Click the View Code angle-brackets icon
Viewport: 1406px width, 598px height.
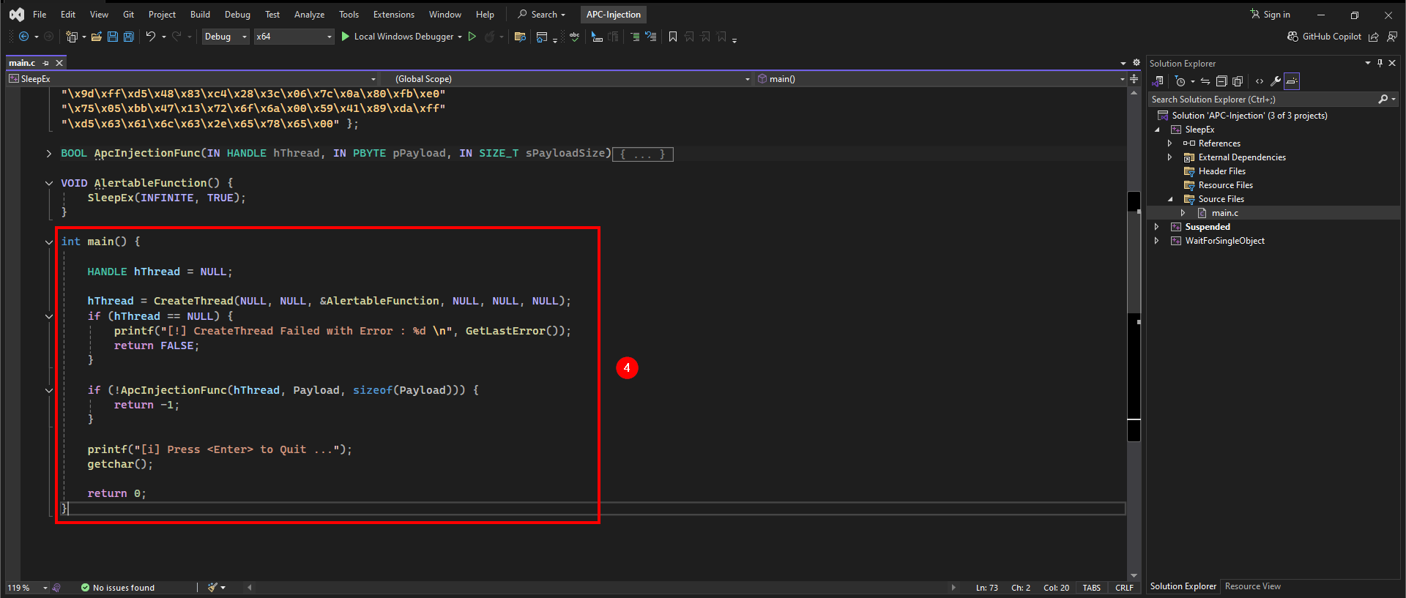[1260, 81]
